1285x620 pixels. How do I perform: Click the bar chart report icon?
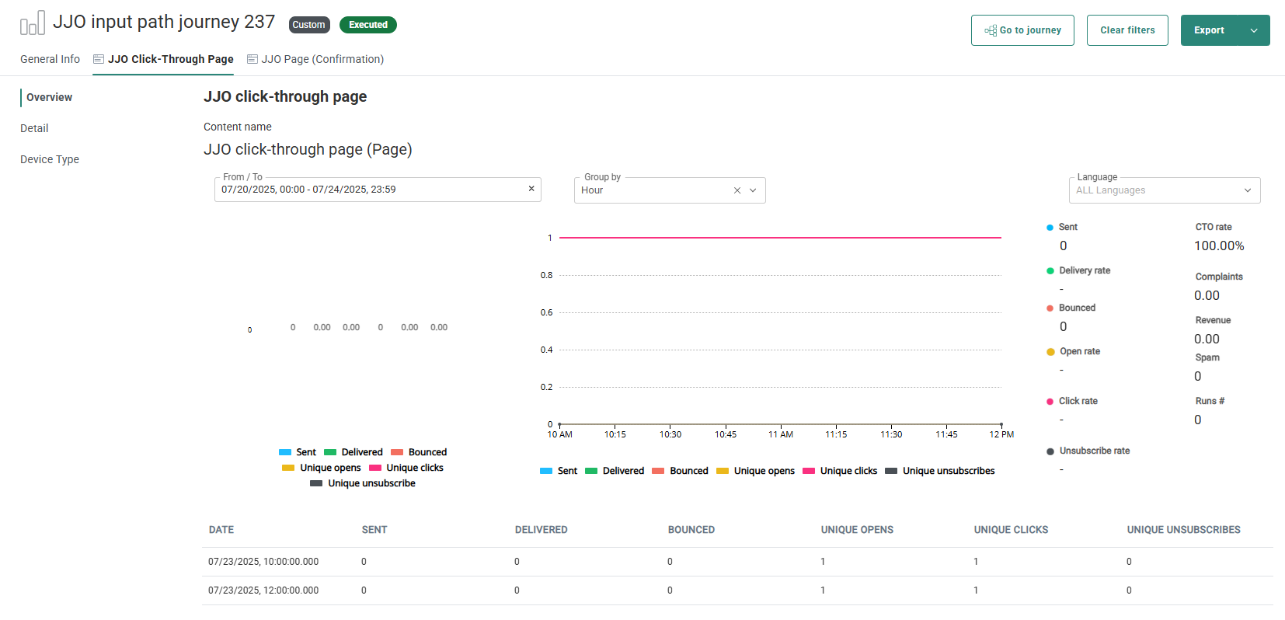(x=32, y=23)
